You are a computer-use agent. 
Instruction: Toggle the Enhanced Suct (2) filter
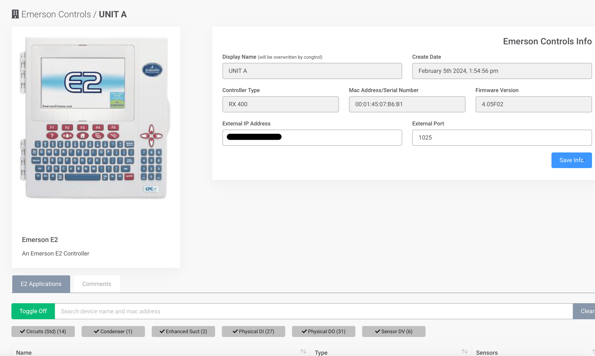(x=183, y=331)
